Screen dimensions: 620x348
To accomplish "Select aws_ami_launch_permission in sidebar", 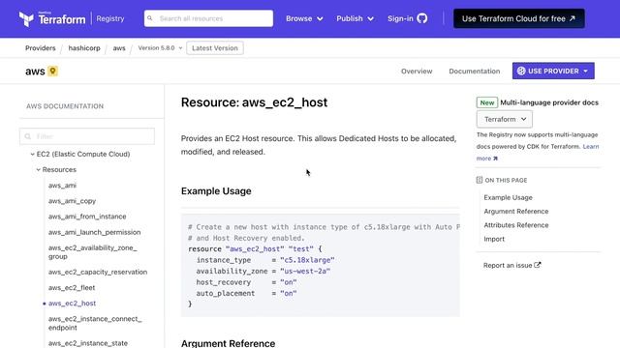I will tap(94, 232).
